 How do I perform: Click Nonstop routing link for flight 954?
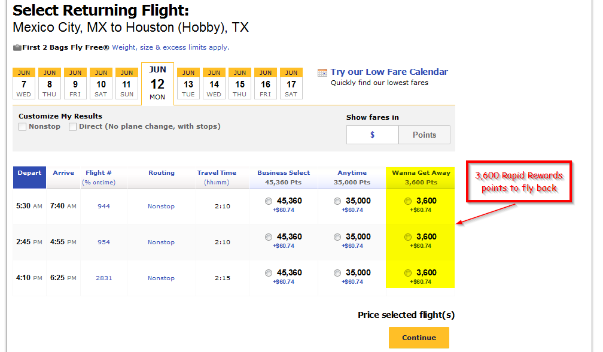tap(161, 242)
